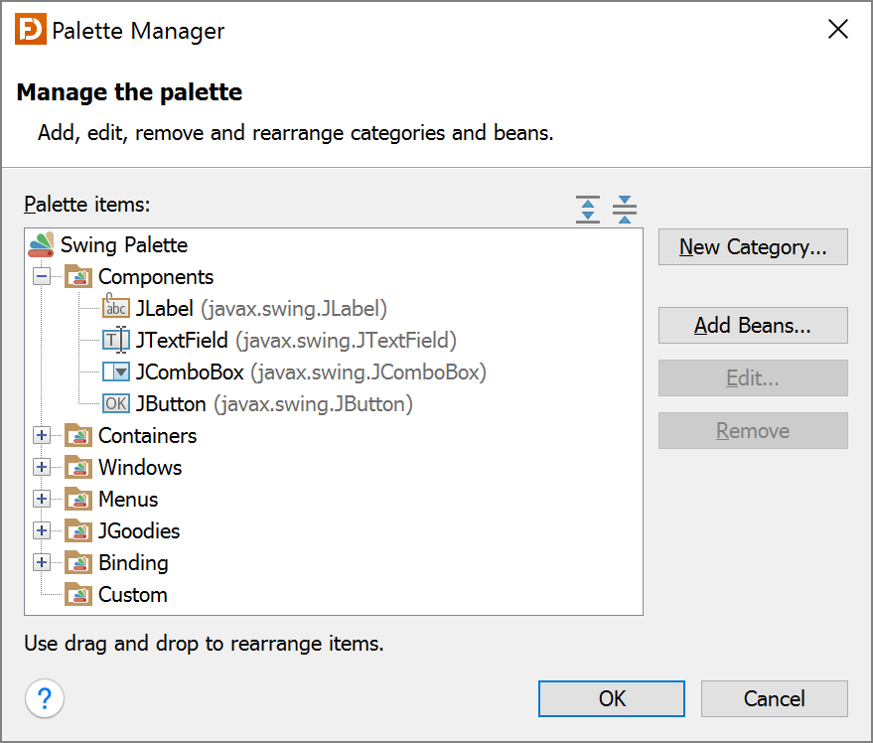The width and height of the screenshot is (873, 743).
Task: Dismiss the dialog with Cancel
Action: 774,698
